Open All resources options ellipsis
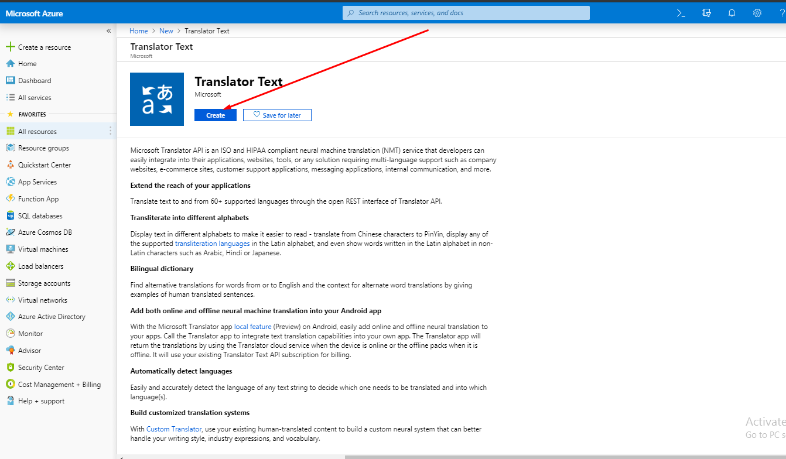This screenshot has height=459, width=786. coord(110,131)
